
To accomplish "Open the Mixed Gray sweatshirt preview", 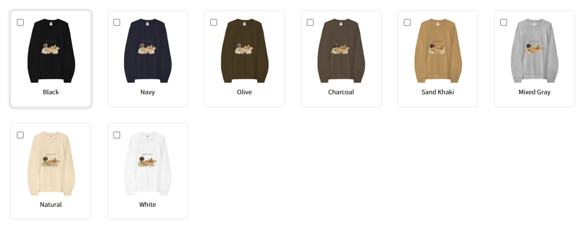I will pyautogui.click(x=534, y=51).
